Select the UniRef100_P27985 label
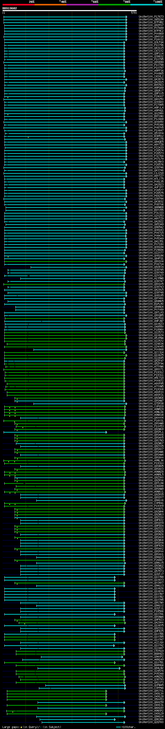165x729 pixels. click(151, 105)
